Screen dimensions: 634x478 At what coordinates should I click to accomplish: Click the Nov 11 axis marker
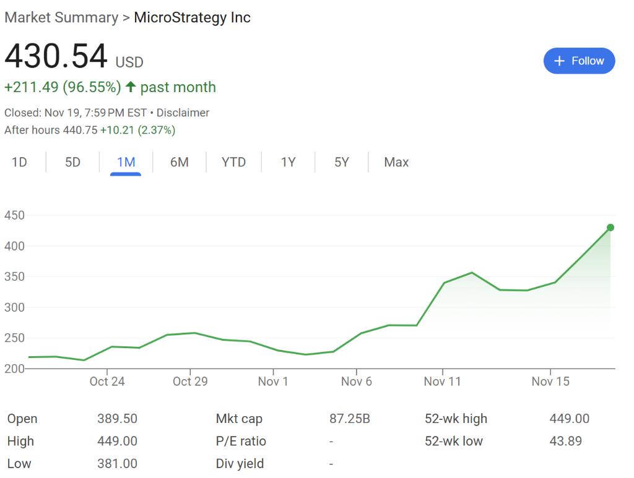click(x=442, y=382)
